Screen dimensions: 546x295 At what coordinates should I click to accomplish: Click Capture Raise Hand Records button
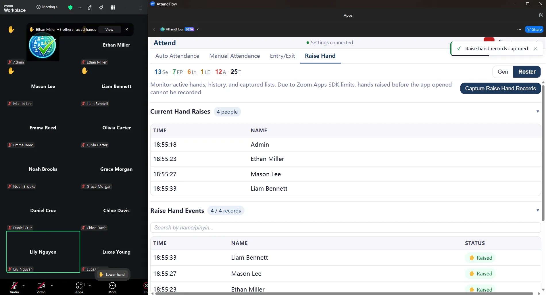500,89
